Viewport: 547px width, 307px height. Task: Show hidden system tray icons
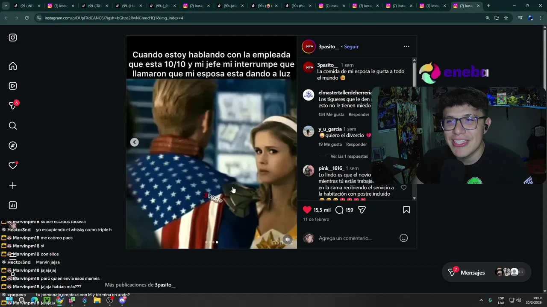[481, 300]
